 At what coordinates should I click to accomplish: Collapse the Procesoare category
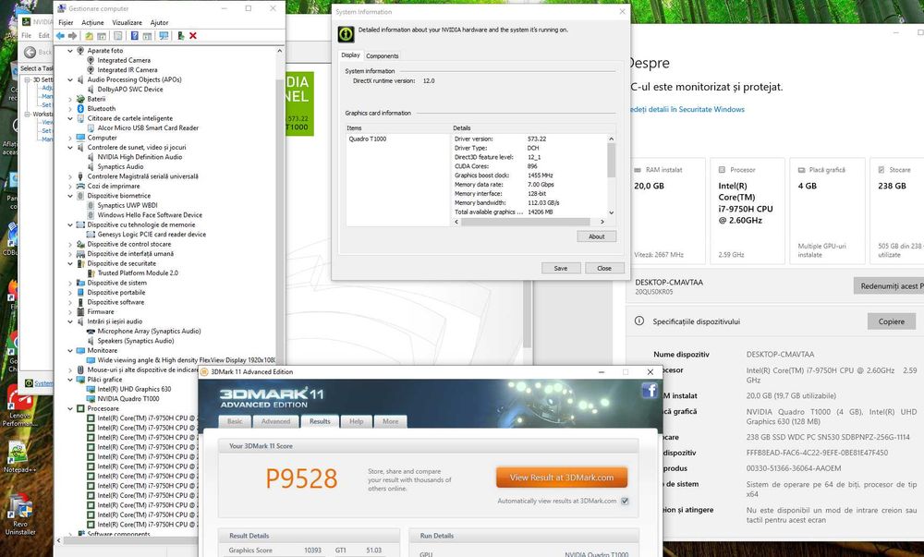[70, 408]
